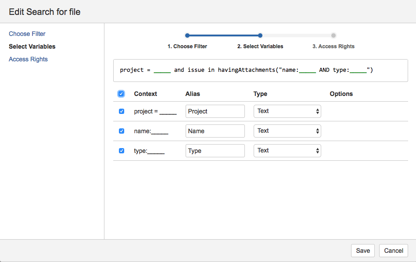
Task: Select the stepper arrows on the Project Type selector
Action: (x=317, y=111)
